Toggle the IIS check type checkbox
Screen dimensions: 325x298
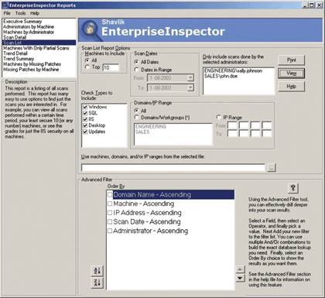(x=85, y=119)
